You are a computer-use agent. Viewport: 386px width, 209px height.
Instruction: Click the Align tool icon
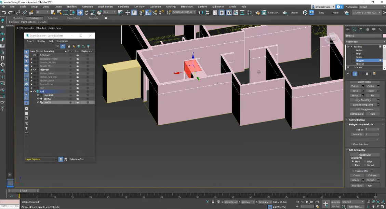click(207, 12)
